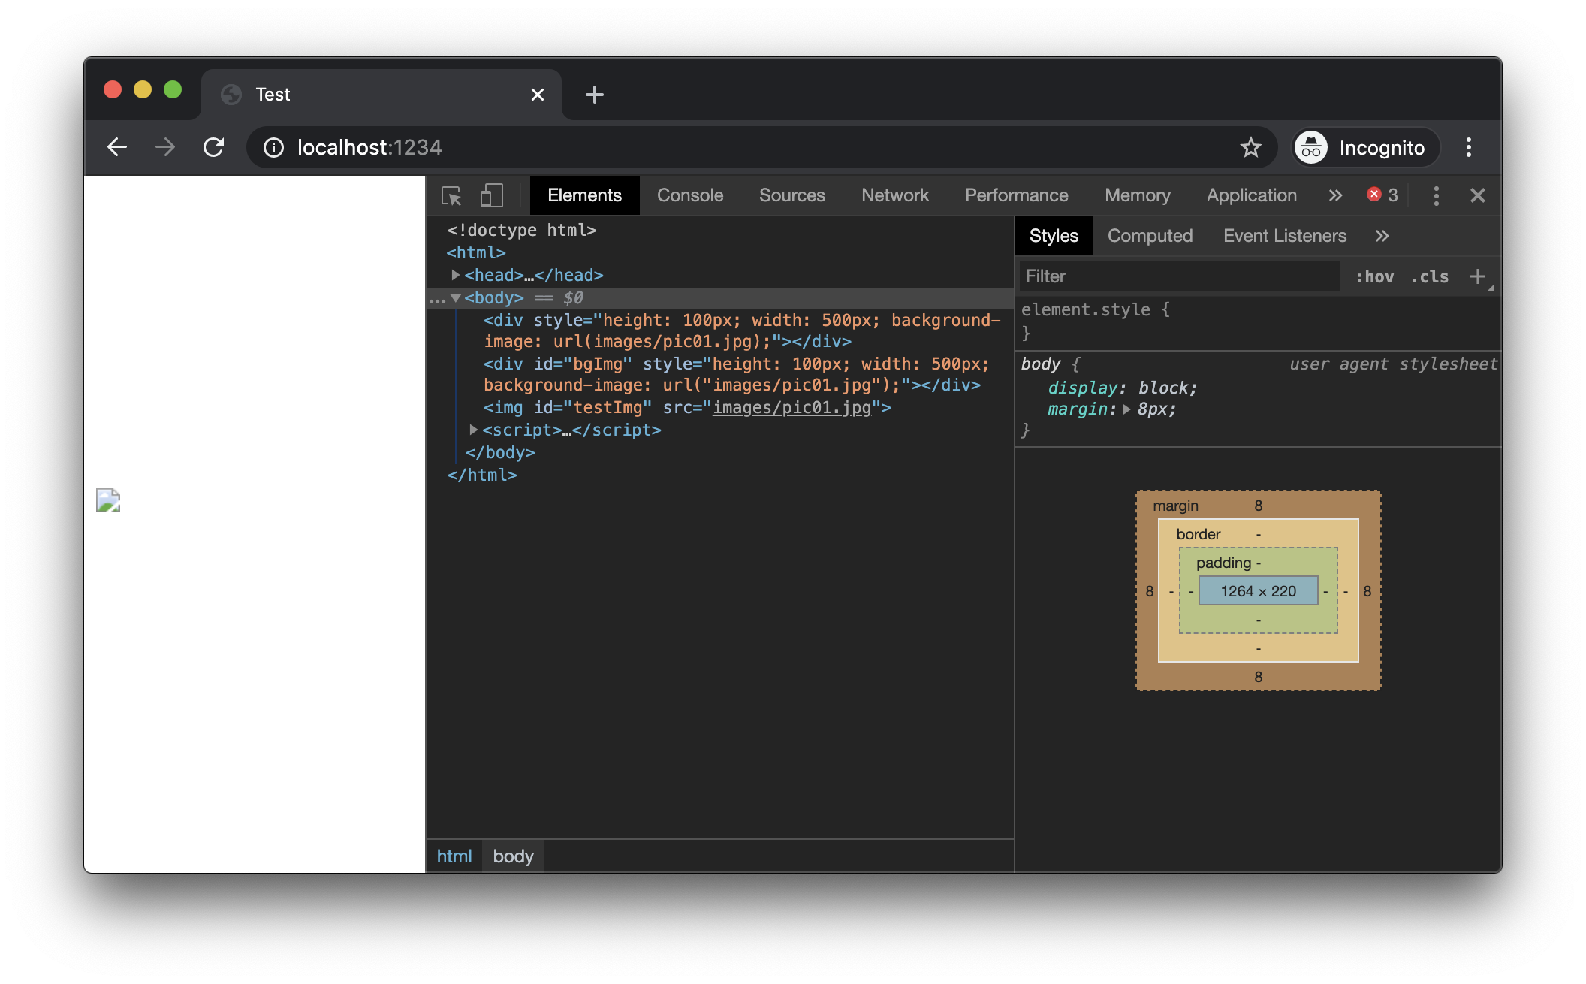Click the margin top value 8 in box model

point(1258,506)
